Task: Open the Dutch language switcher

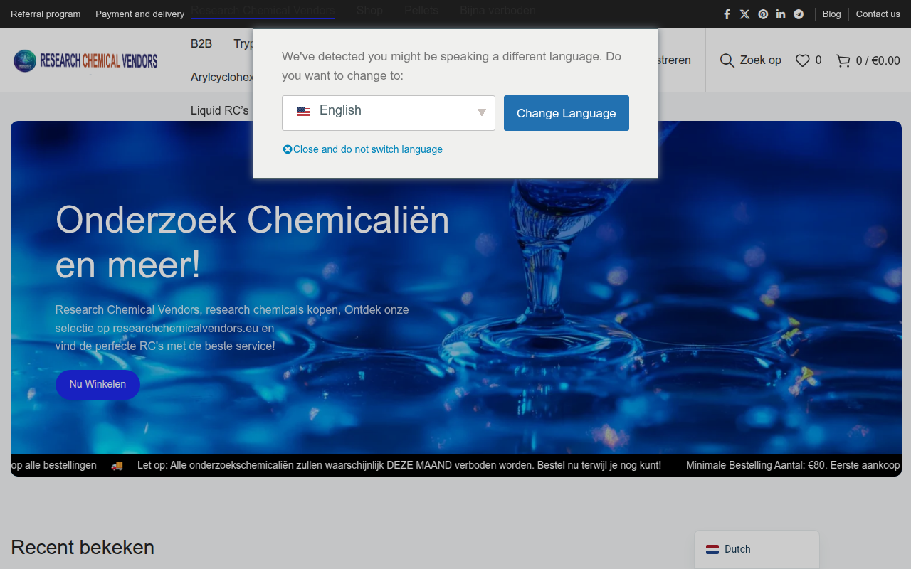Action: (757, 549)
